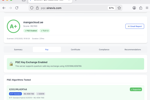Open the Firefox account icon
The image size is (150, 100).
pos(134,8)
